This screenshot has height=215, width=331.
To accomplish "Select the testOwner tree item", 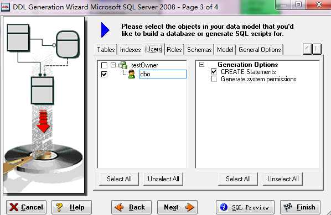I will (144, 65).
